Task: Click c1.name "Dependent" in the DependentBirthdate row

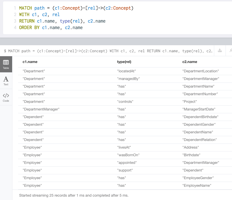Action: pos(33,117)
